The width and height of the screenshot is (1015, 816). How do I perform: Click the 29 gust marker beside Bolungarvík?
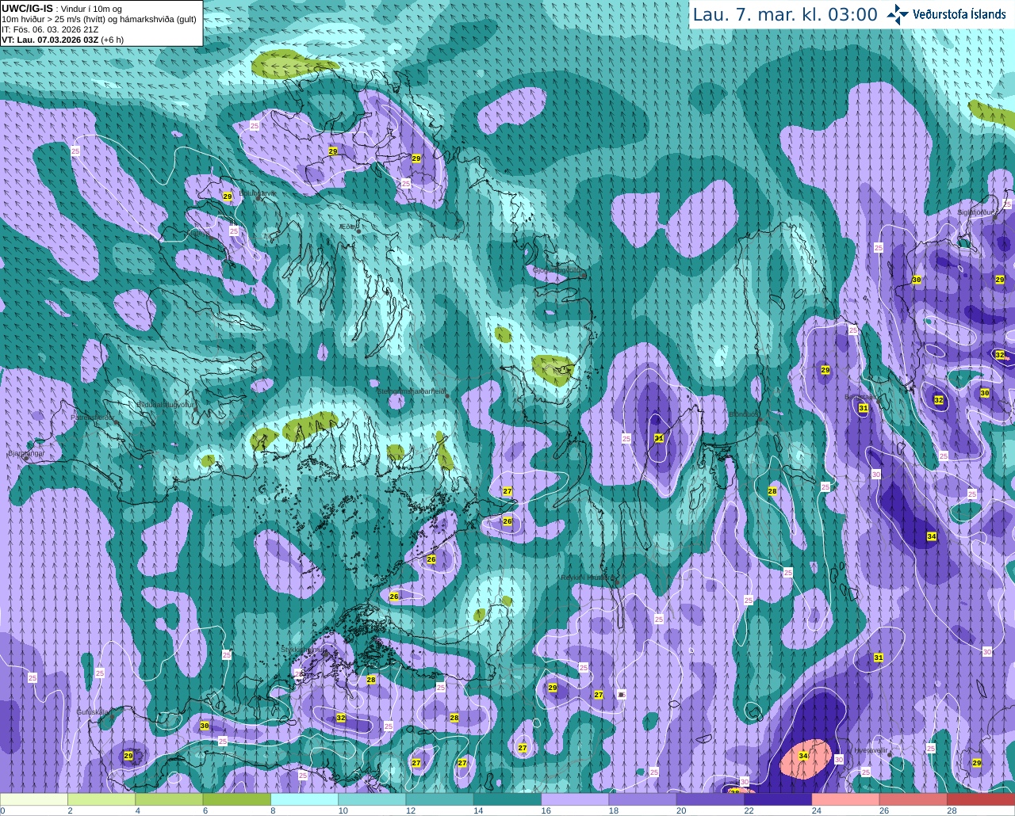[228, 196]
